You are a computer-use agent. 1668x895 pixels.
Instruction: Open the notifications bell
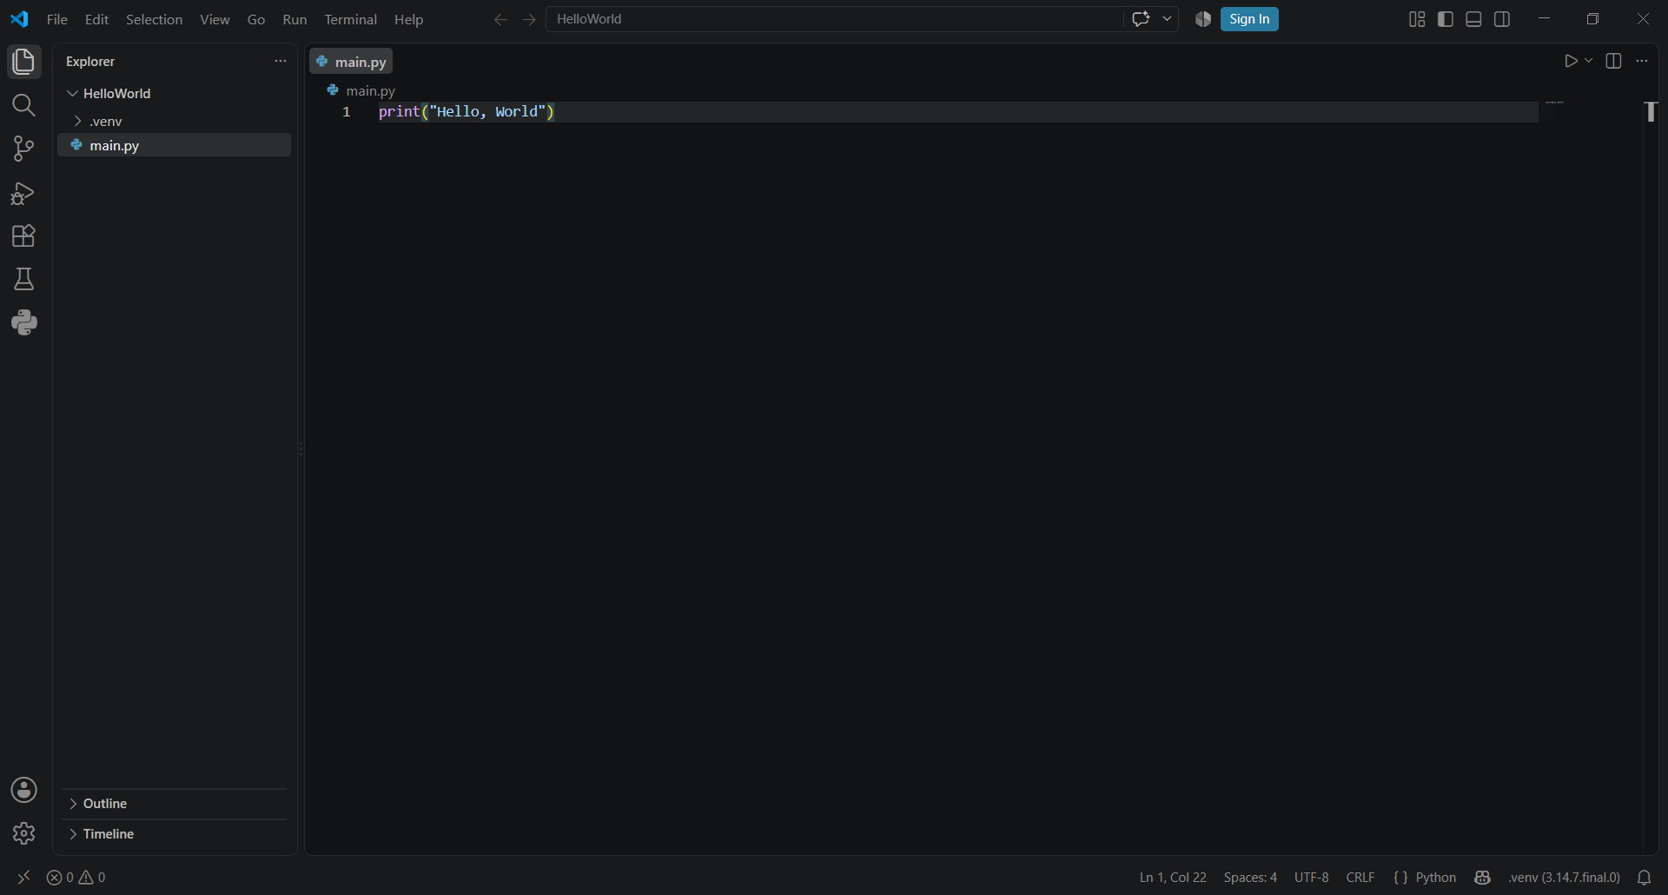tap(1644, 878)
